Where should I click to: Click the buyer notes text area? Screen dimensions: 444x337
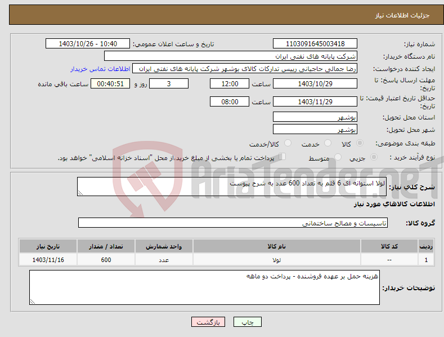click(204, 287)
